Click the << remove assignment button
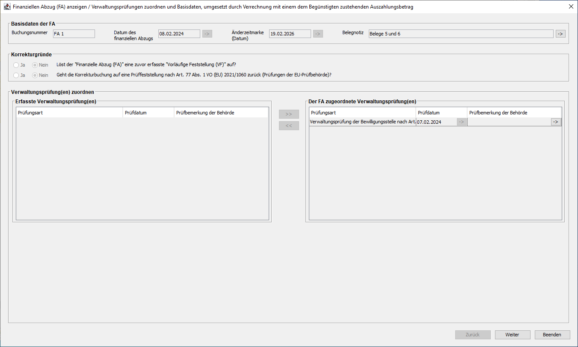Image resolution: width=578 pixels, height=347 pixels. pyautogui.click(x=289, y=126)
